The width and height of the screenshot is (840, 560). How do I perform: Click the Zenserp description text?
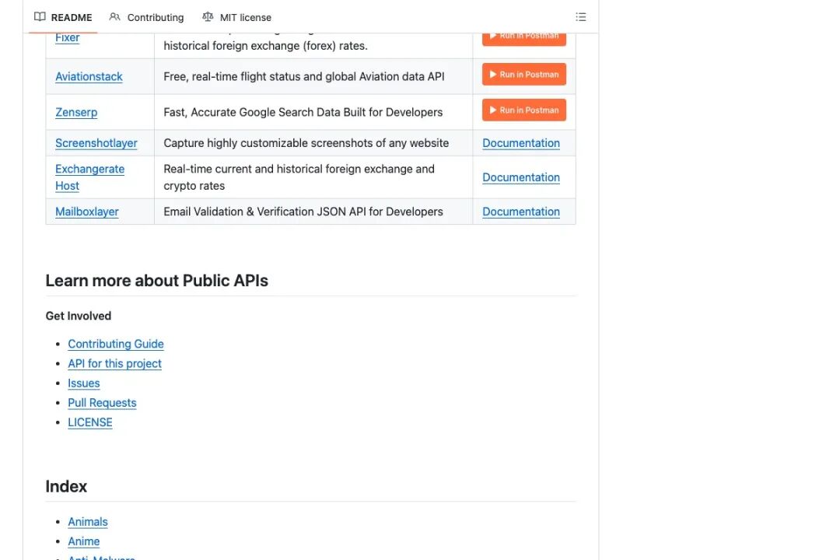pos(303,113)
